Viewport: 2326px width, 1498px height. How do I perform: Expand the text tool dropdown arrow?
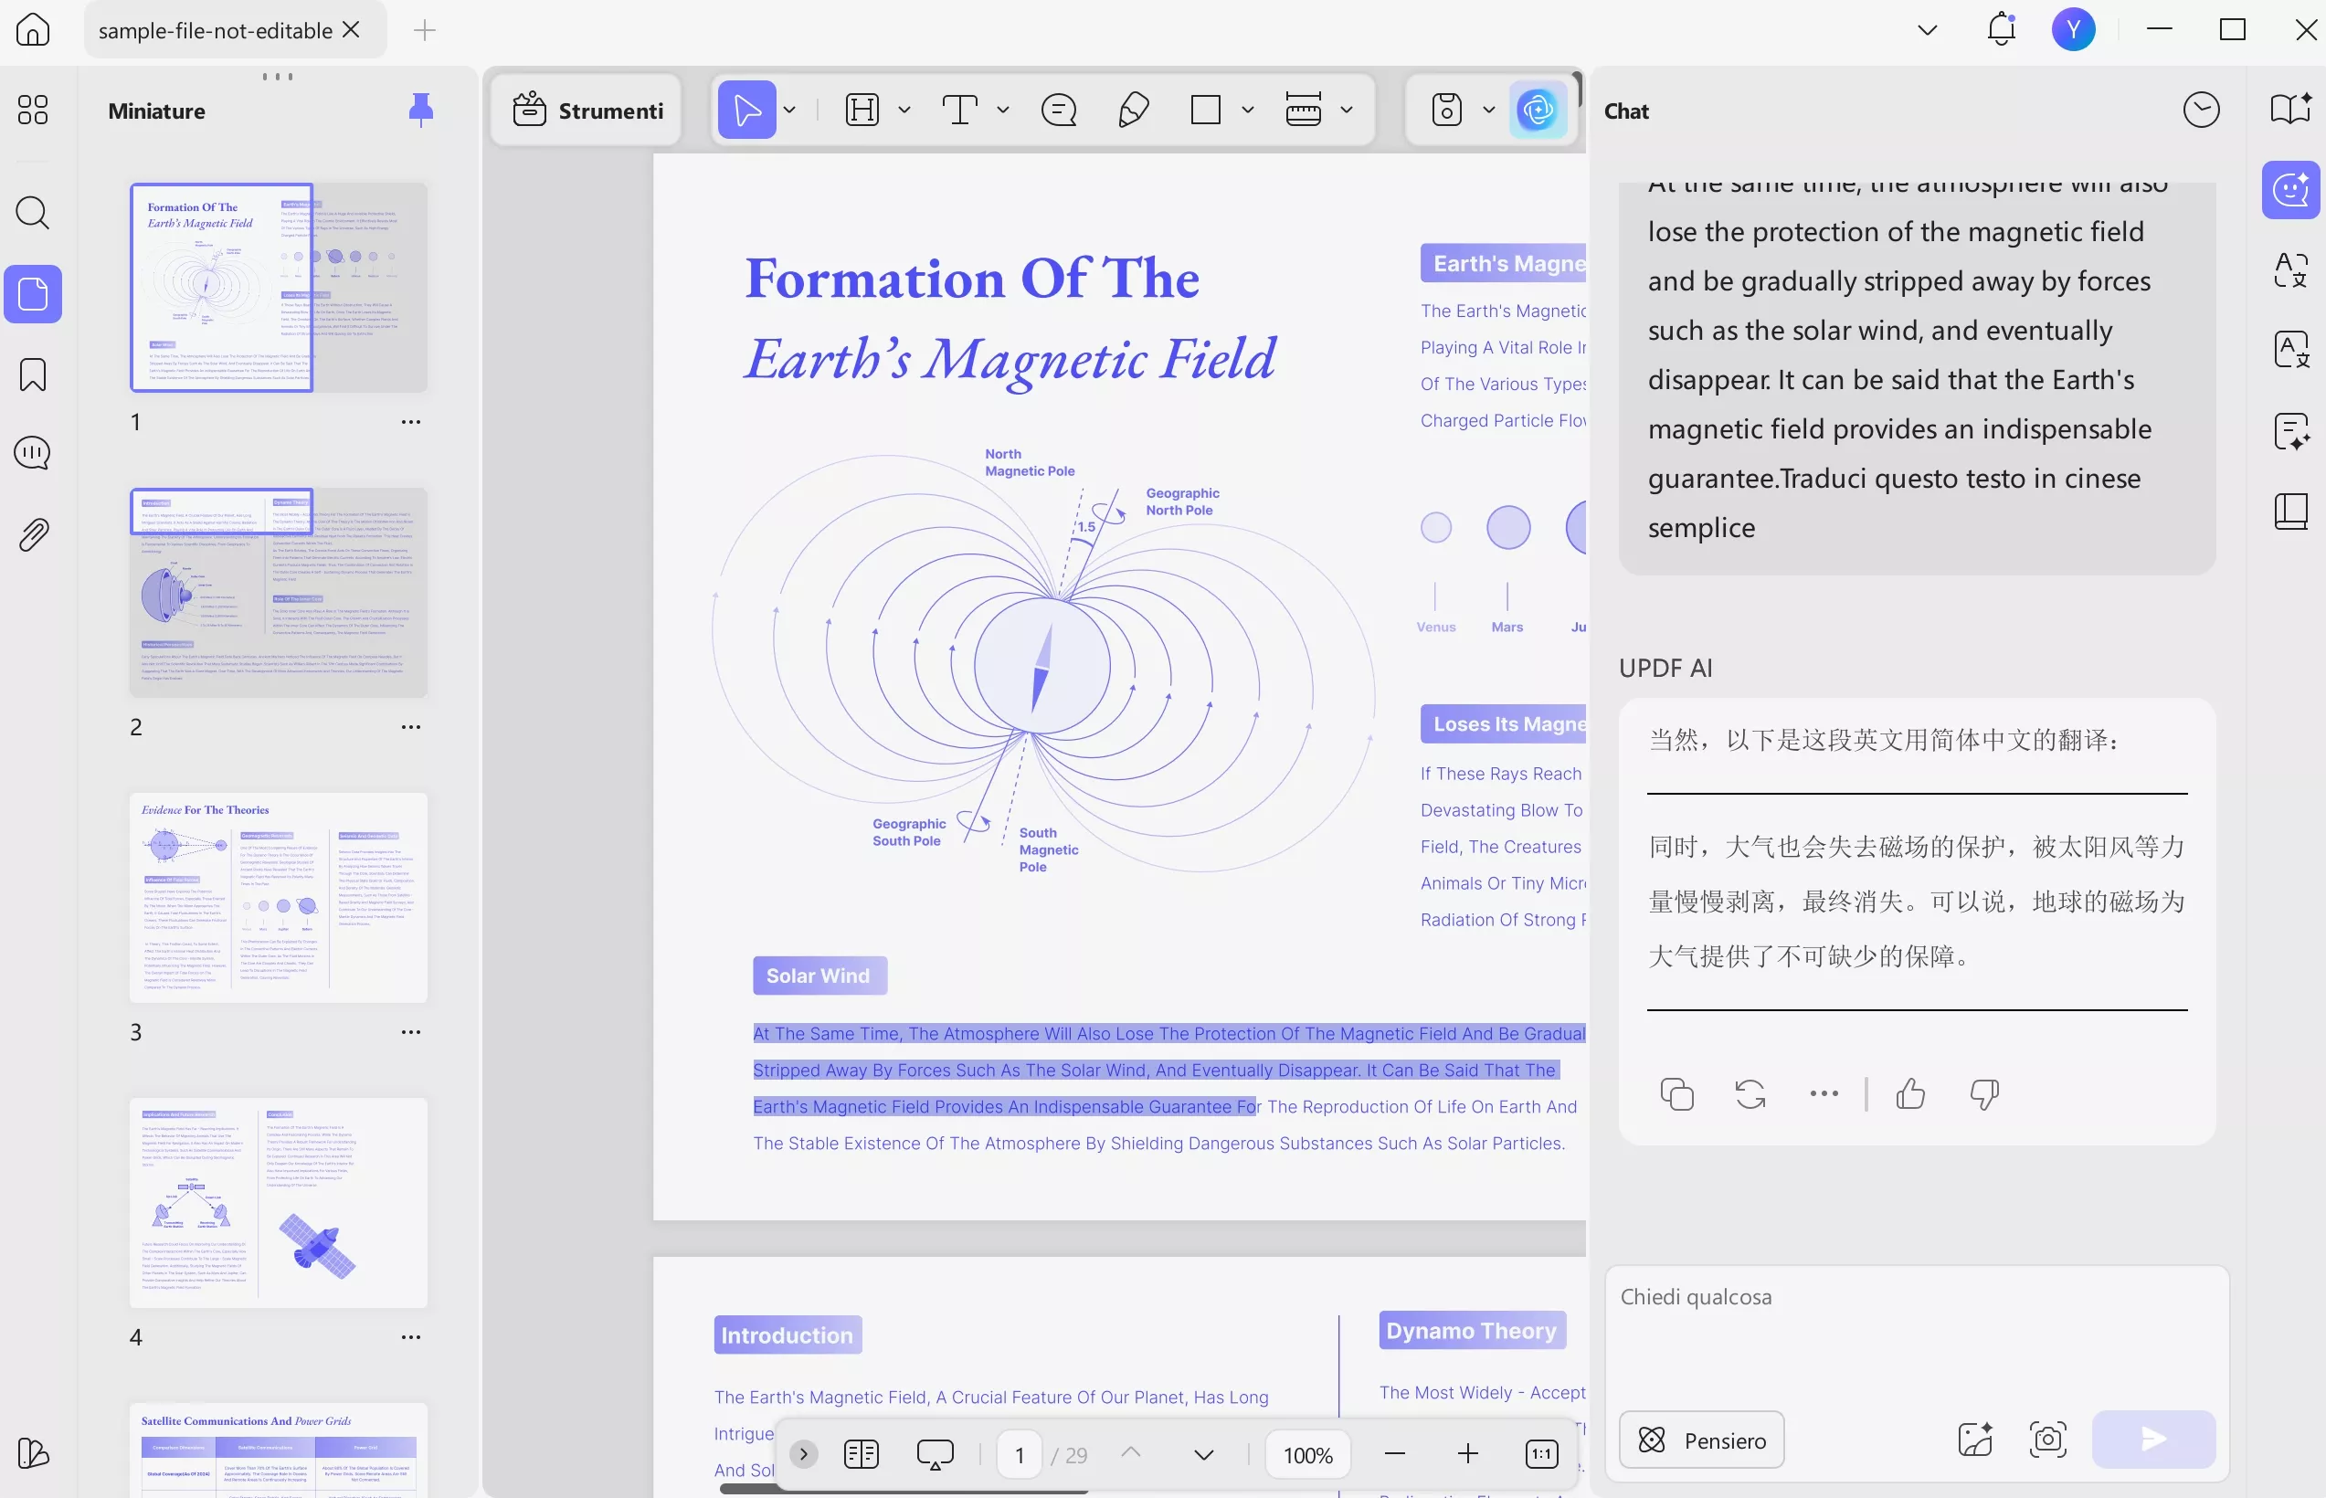point(1003,110)
